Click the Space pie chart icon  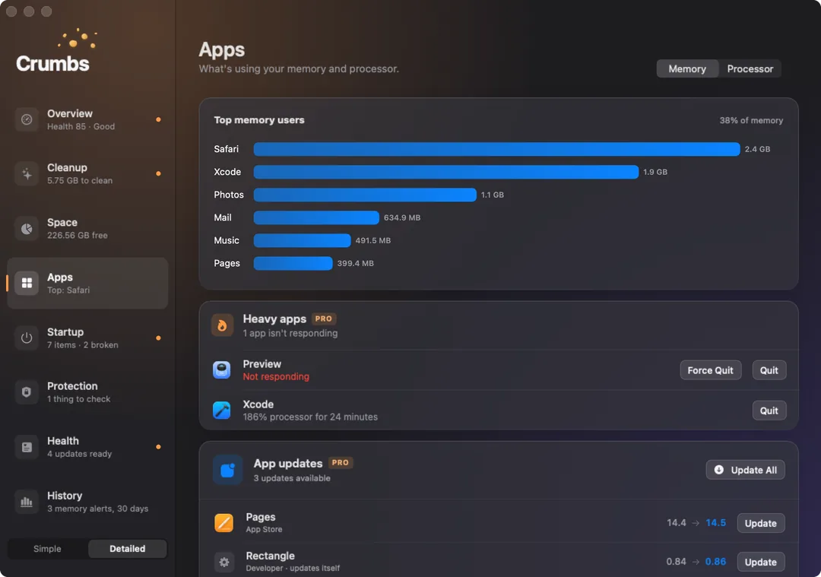(27, 229)
